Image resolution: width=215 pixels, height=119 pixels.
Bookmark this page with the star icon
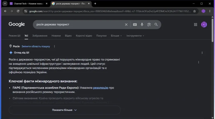(194, 11)
